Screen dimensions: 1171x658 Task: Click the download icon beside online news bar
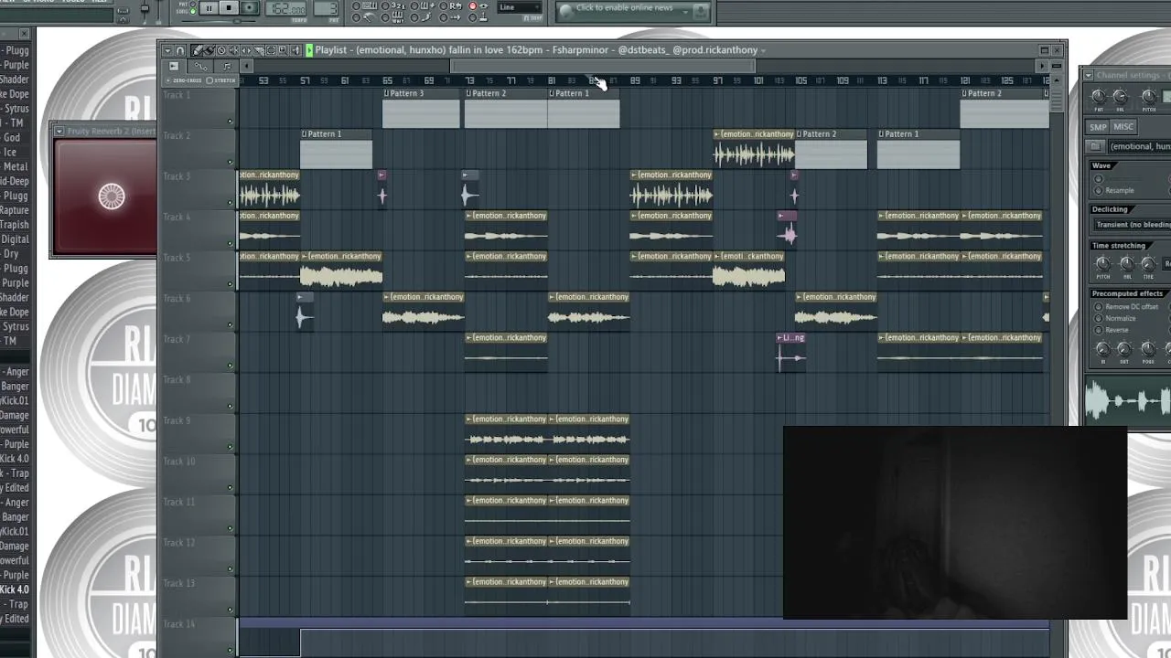click(701, 12)
